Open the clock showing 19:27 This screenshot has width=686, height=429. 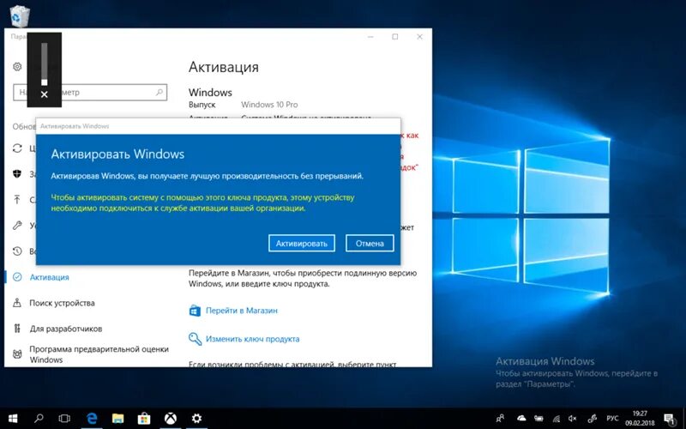point(640,419)
